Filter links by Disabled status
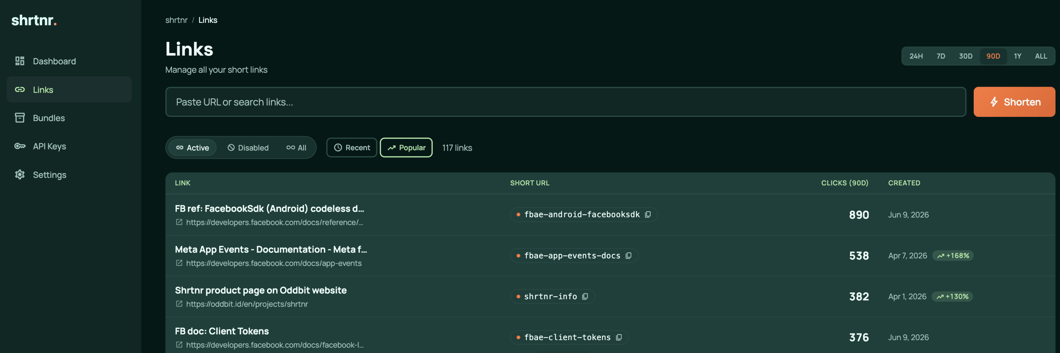The height and width of the screenshot is (353, 1060). point(248,148)
